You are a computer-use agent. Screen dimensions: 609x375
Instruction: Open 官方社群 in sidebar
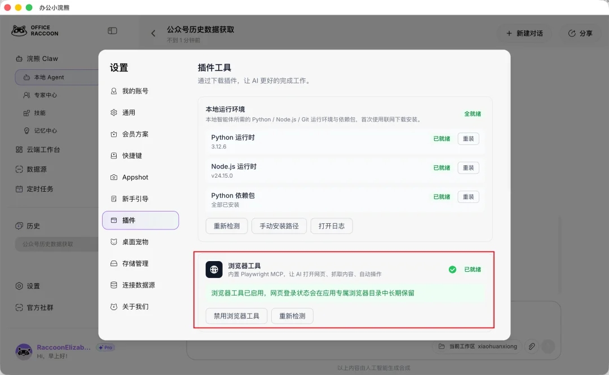[x=34, y=308]
